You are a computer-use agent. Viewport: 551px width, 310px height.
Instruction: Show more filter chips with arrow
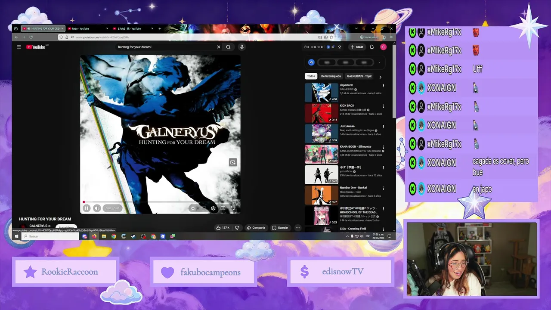(380, 77)
